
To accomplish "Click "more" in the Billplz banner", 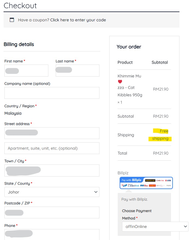I will click(x=169, y=186).
